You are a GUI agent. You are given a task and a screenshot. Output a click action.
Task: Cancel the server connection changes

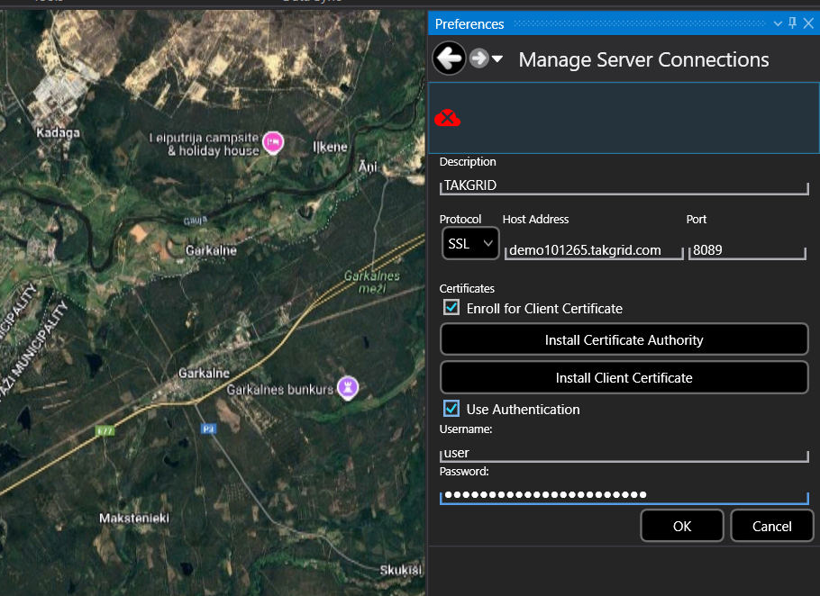[x=772, y=526]
